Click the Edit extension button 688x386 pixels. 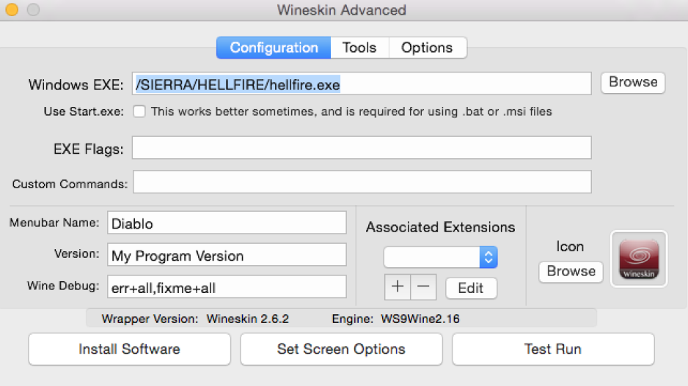tap(471, 288)
